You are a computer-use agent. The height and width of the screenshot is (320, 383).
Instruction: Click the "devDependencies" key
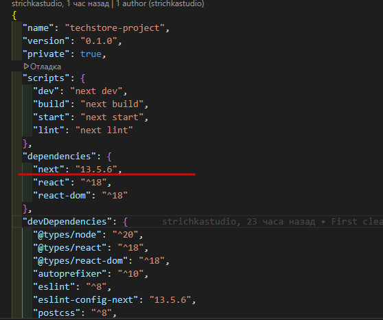67,222
